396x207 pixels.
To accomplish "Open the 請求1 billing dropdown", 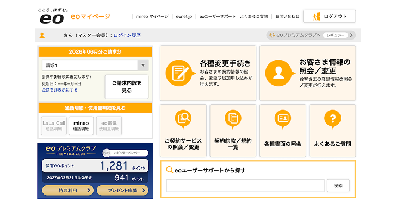I will (95, 66).
